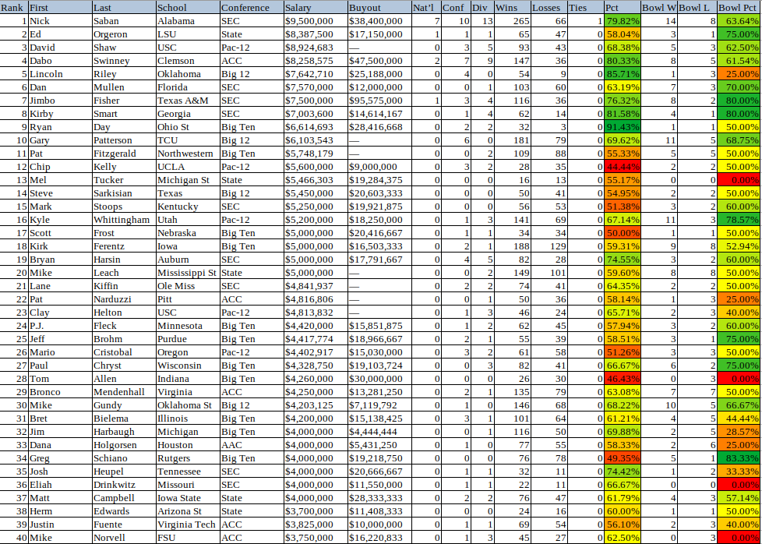
Task: Click the "$18,966,667" buyout cell
Action: click(x=379, y=339)
